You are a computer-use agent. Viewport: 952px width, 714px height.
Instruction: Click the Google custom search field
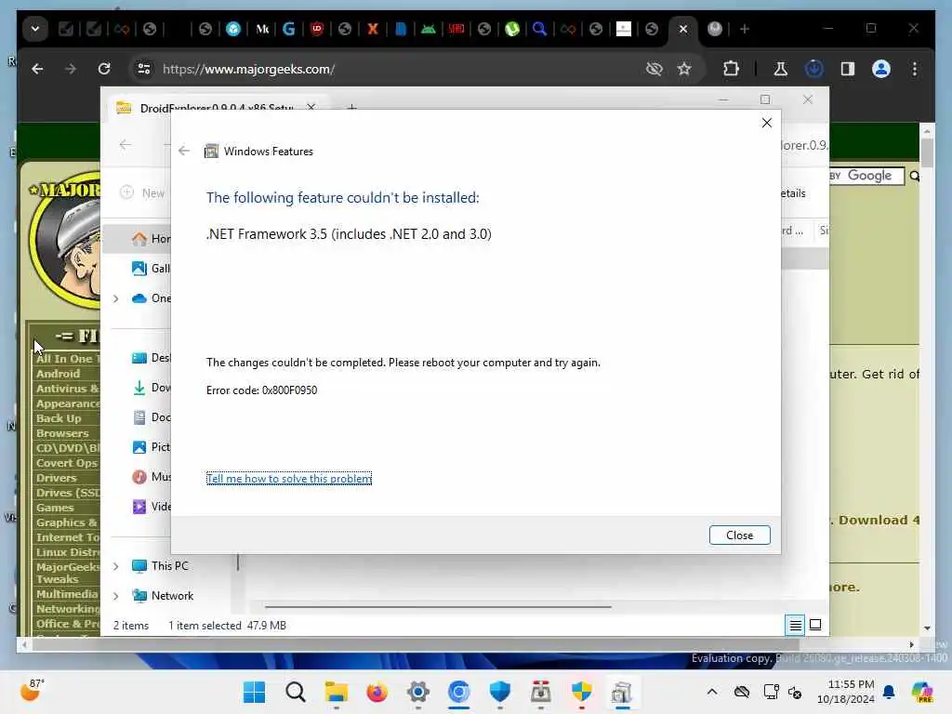pyautogui.click(x=866, y=176)
